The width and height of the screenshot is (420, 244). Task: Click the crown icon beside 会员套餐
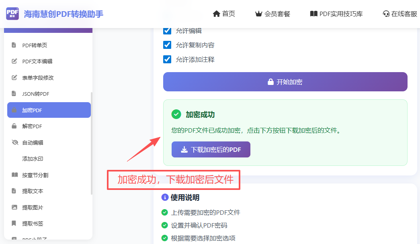[x=258, y=14]
